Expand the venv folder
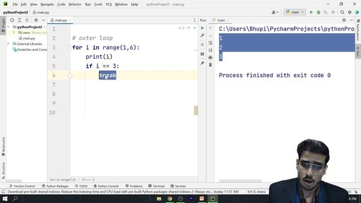 tap(14, 33)
